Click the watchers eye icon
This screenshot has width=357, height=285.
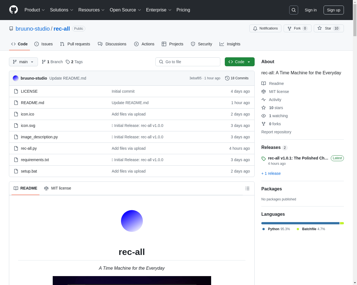point(263,116)
